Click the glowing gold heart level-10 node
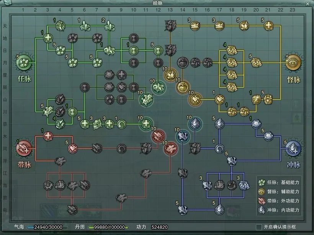This screenshot has width=314, height=235. [x=195, y=99]
